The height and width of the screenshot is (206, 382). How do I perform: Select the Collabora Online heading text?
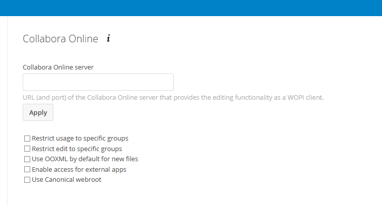60,39
